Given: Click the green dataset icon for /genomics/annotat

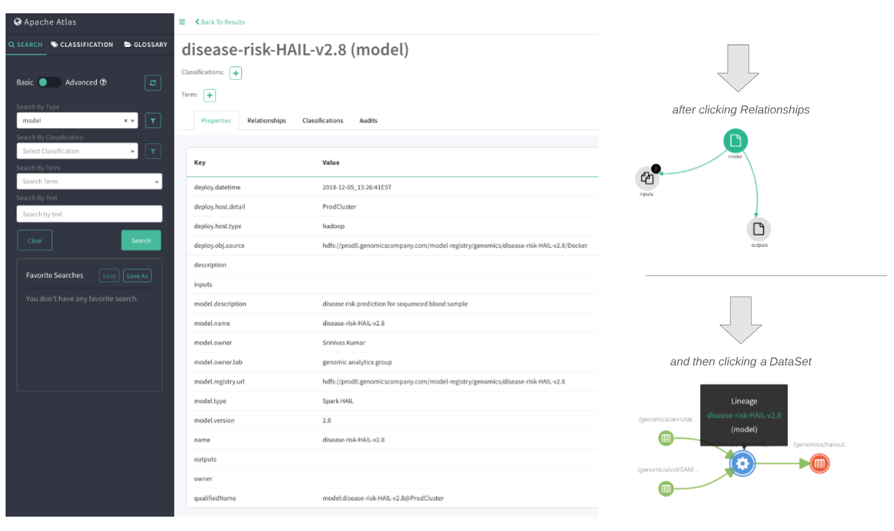Looking at the screenshot, I should click(x=665, y=438).
